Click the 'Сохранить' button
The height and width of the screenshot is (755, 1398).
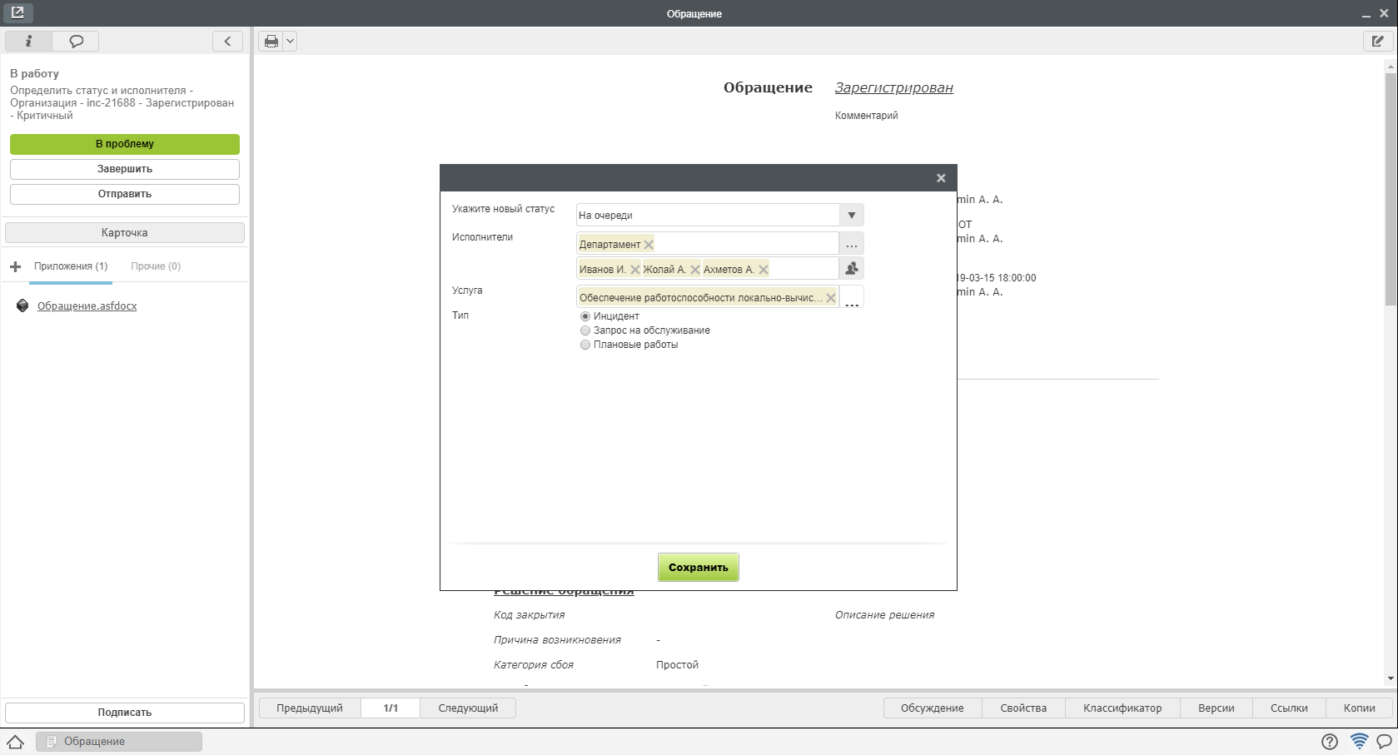tap(698, 567)
